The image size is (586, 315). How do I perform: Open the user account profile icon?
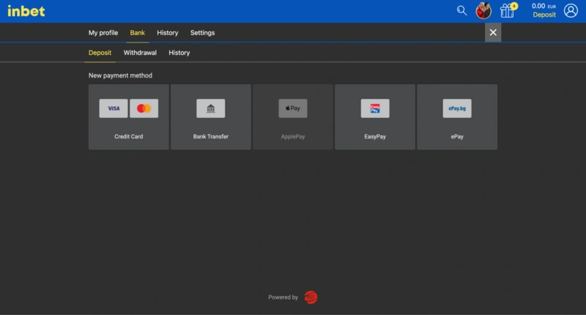[571, 10]
